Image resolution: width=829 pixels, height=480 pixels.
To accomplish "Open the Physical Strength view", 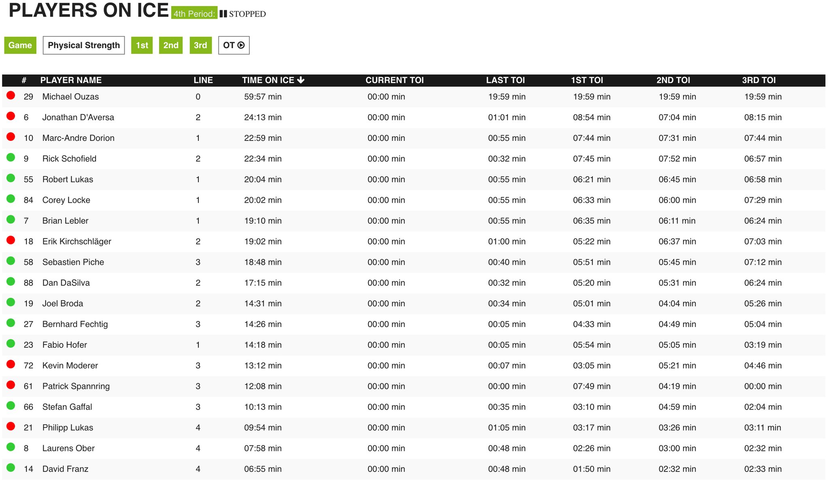I will point(84,45).
